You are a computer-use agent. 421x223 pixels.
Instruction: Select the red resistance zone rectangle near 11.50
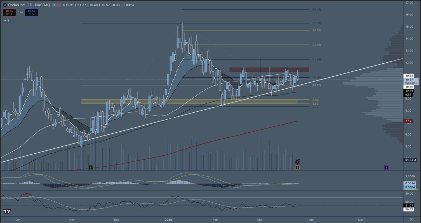point(269,70)
